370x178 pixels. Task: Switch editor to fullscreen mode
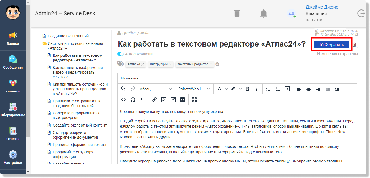194,100
